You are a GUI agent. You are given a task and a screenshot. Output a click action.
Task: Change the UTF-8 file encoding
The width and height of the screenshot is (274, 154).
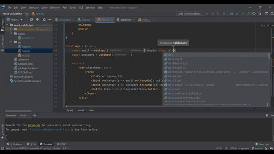(233, 148)
